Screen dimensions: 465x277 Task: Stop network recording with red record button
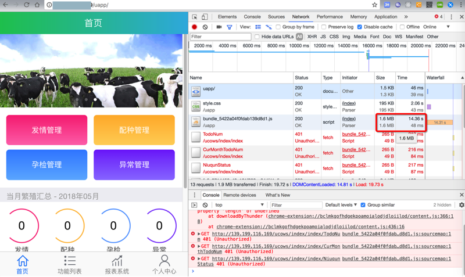(195, 27)
